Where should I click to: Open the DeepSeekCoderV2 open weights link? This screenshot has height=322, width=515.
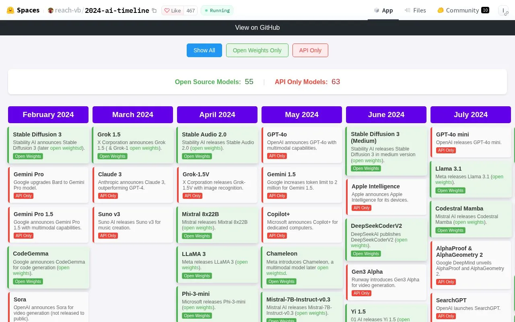pos(379,243)
